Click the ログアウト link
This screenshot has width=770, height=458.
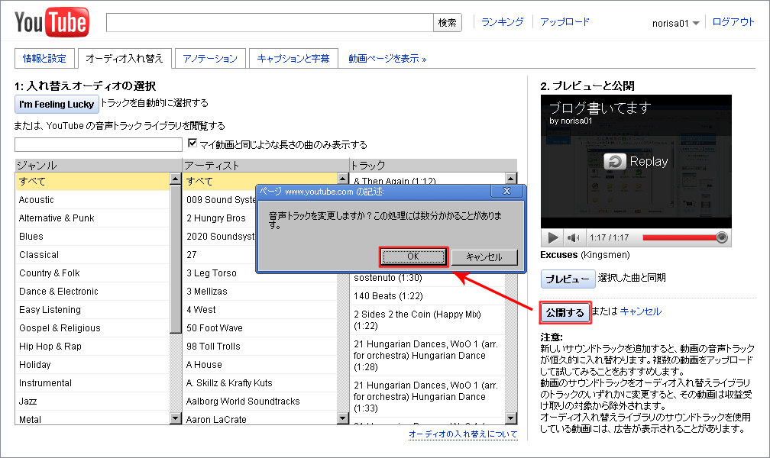733,22
